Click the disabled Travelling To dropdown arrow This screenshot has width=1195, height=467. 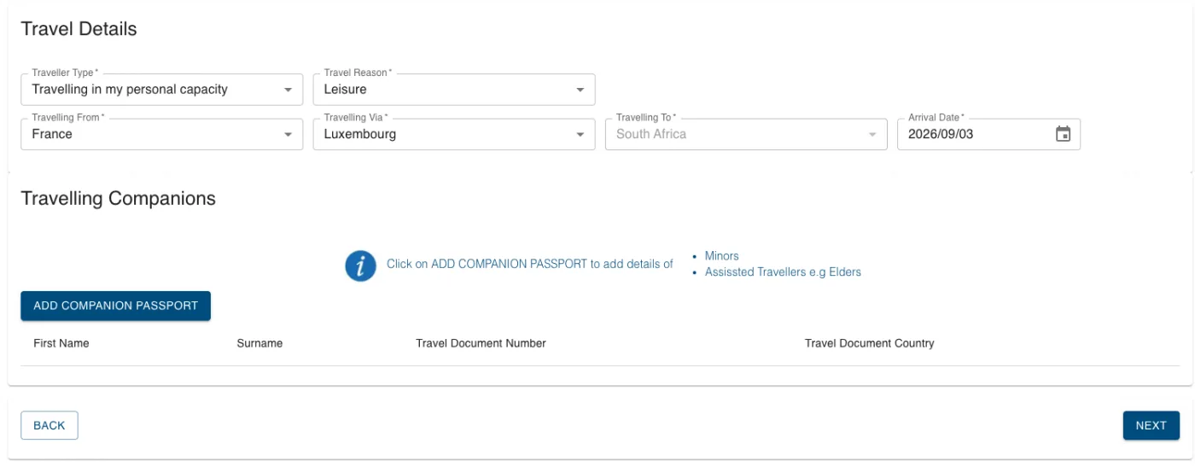(x=871, y=135)
